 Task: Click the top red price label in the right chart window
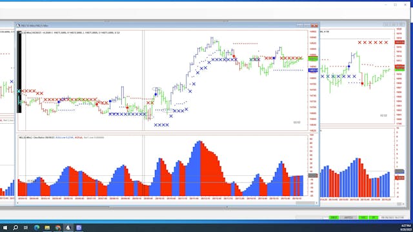[x=399, y=43]
